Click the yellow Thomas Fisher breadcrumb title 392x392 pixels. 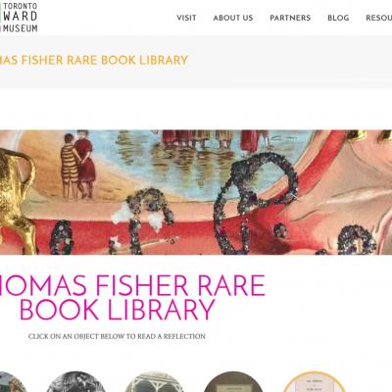pos(94,60)
